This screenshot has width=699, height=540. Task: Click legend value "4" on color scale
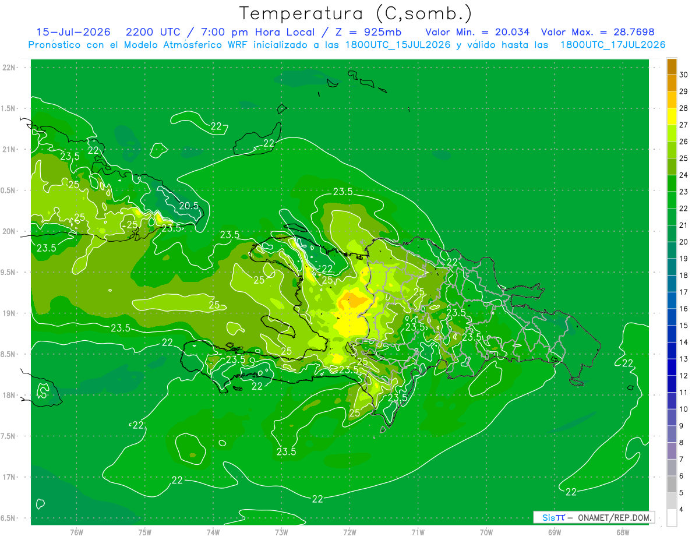pyautogui.click(x=682, y=510)
